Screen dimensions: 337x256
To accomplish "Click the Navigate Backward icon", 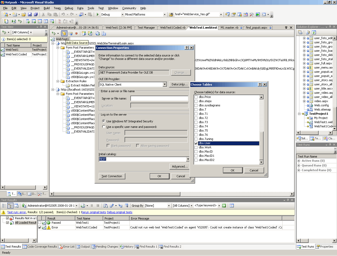I will [81, 14].
